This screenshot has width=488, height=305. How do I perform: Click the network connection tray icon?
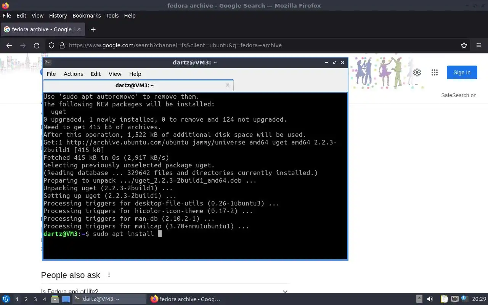click(454, 299)
